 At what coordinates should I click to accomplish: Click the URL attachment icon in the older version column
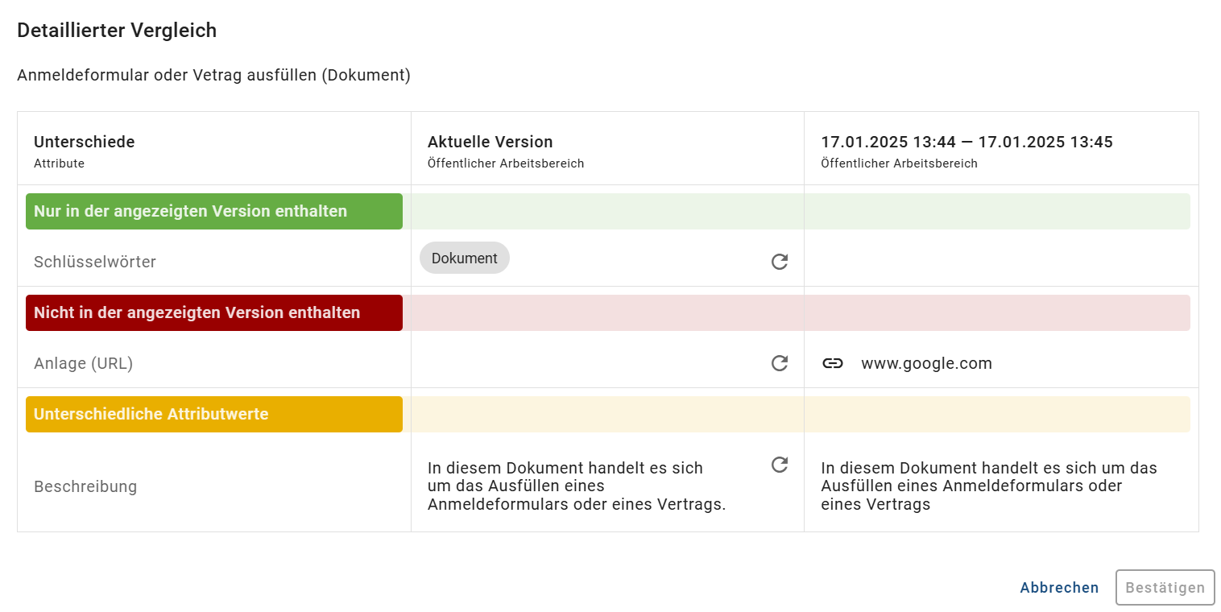click(x=833, y=363)
